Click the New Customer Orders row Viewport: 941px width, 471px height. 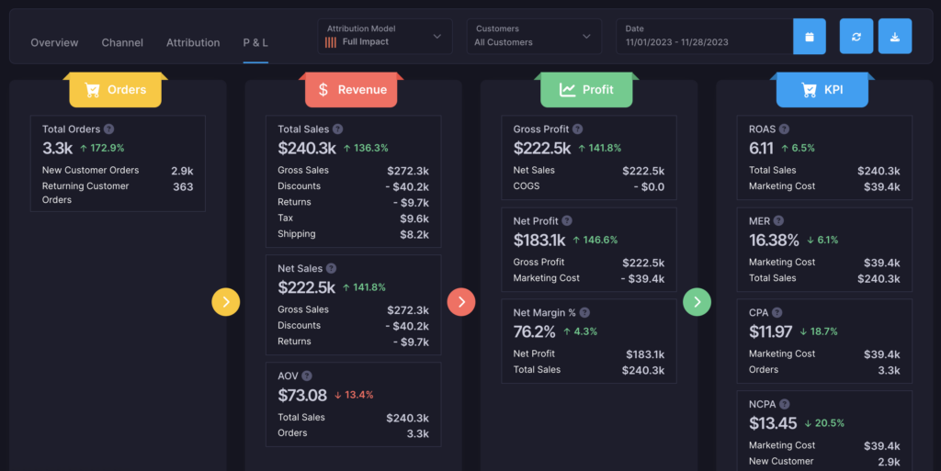click(118, 170)
